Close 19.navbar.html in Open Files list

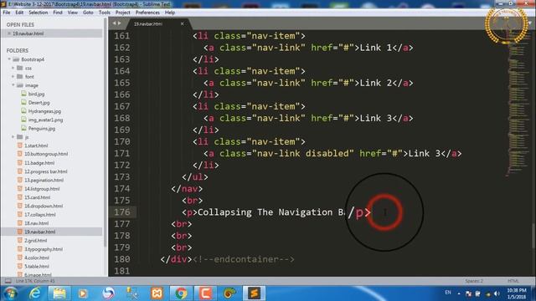(9, 33)
